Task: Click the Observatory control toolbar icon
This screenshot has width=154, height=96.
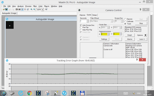Action: [x=25, y=9]
